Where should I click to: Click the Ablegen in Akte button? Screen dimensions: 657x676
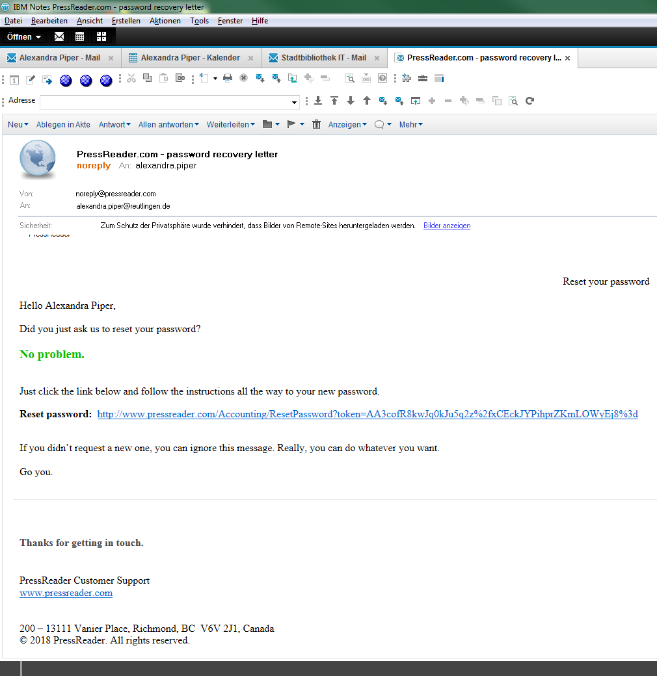[63, 125]
